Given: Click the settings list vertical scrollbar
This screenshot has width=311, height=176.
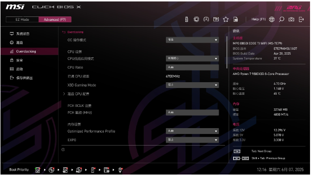Looking at the screenshot, I should 227,53.
